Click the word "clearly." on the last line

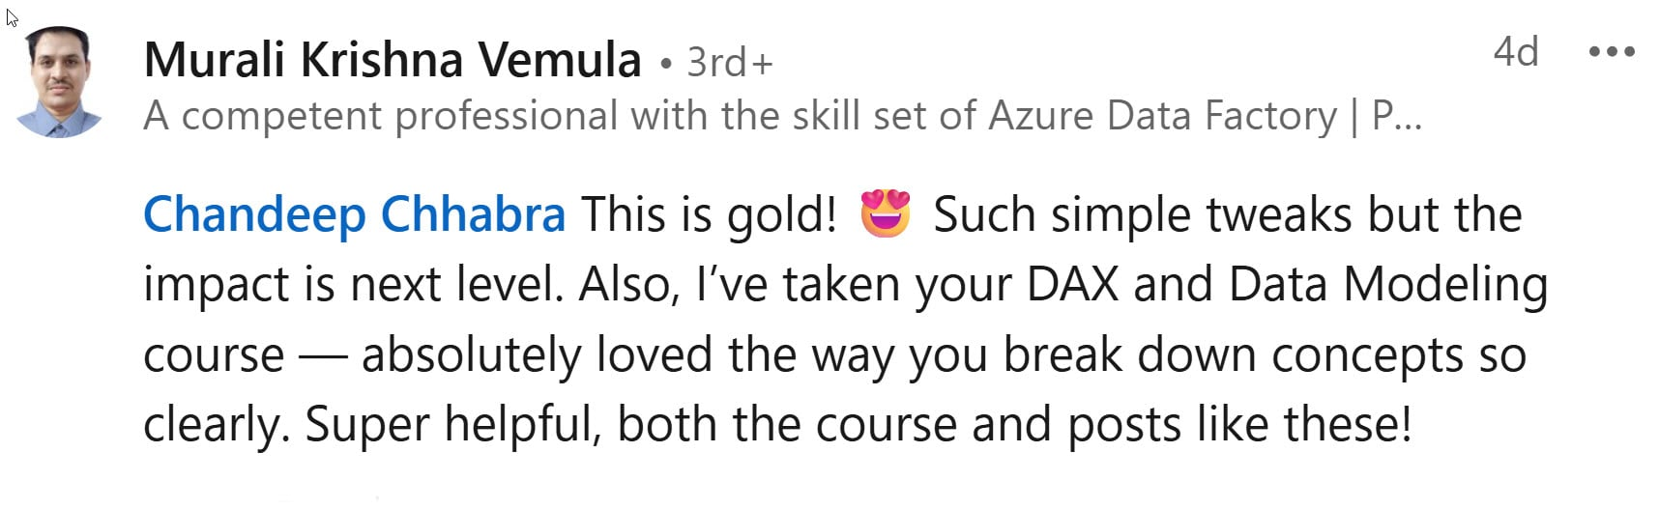(217, 425)
